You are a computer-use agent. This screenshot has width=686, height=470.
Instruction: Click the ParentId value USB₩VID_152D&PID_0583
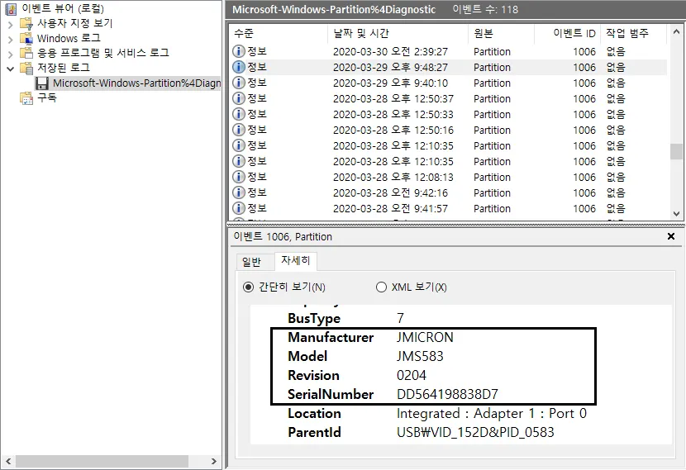[475, 432]
